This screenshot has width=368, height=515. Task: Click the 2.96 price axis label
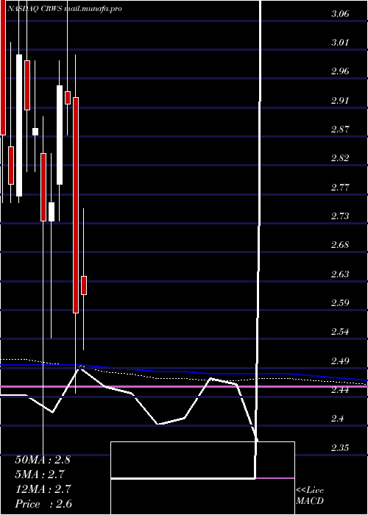[x=340, y=71]
